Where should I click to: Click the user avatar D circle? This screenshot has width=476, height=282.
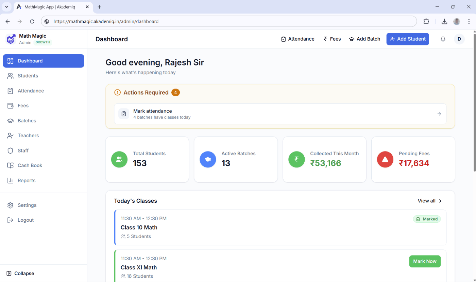[459, 39]
